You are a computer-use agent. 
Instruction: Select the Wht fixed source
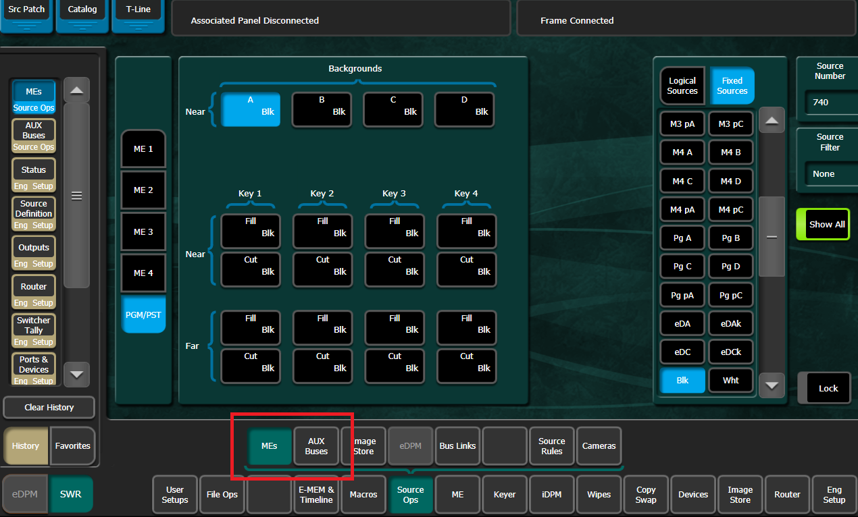tap(731, 380)
